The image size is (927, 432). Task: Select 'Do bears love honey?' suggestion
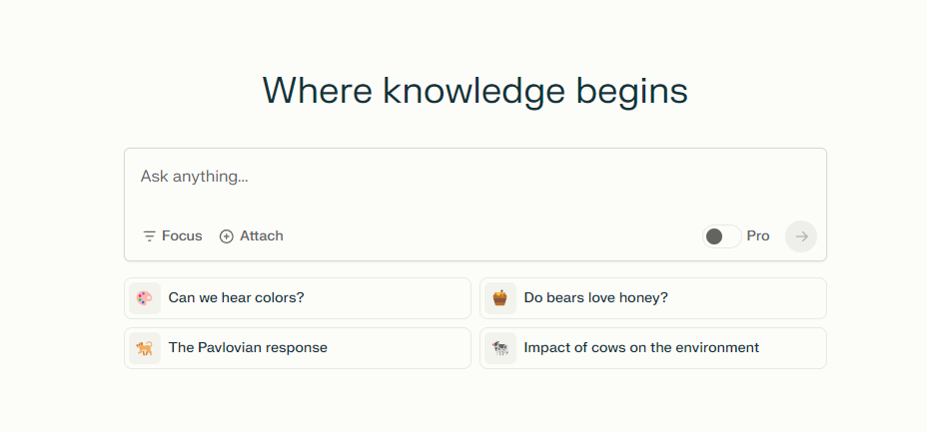point(653,298)
